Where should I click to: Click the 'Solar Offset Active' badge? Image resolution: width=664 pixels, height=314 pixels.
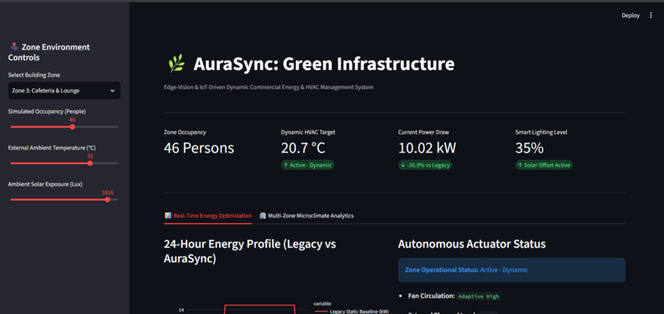(x=544, y=166)
